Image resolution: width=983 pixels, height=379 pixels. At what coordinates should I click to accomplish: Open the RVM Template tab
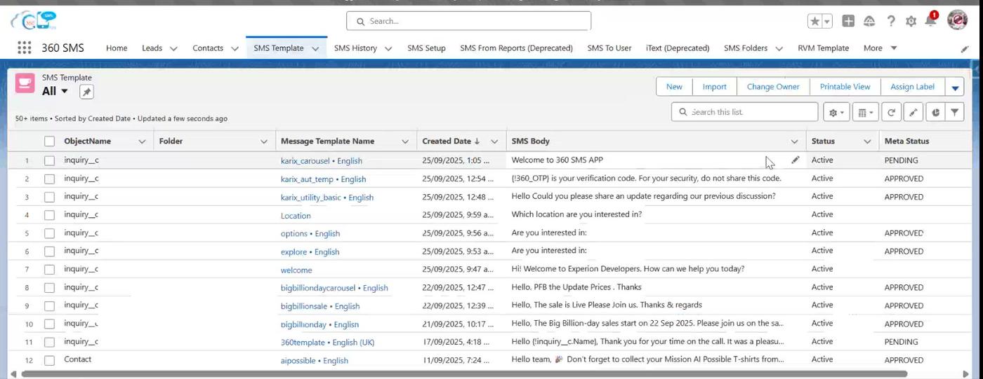coord(823,48)
